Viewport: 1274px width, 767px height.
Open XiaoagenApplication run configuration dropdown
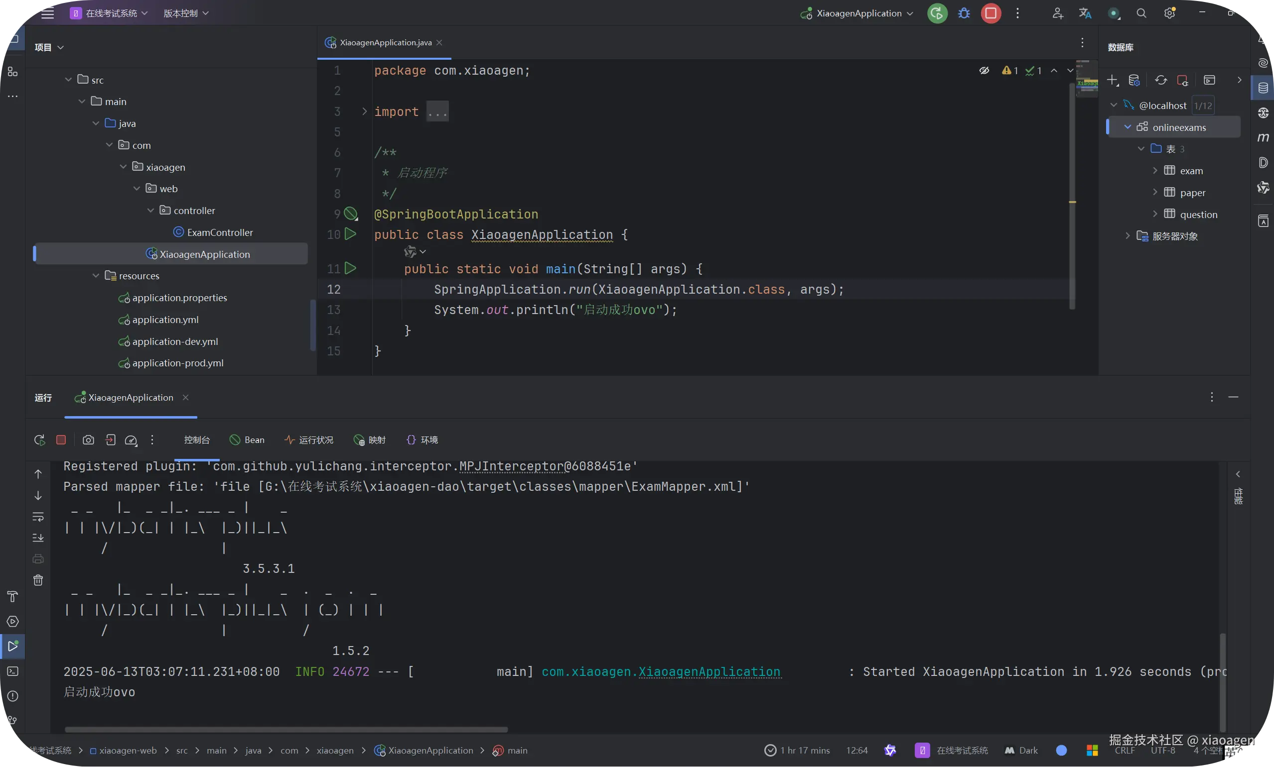pyautogui.click(x=858, y=13)
